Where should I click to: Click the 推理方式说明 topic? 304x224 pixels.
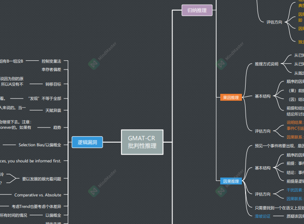coord(267,64)
